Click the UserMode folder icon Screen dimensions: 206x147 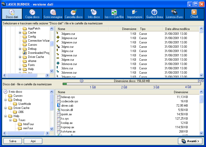click(15, 104)
